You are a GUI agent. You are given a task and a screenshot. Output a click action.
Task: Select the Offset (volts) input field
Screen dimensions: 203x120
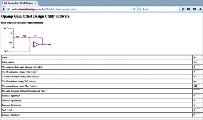coord(197,62)
